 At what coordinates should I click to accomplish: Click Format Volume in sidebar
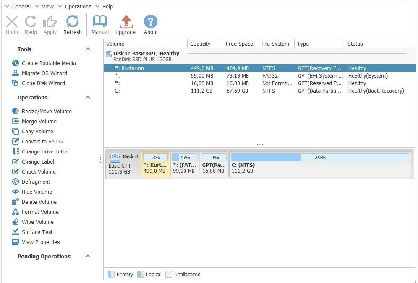point(40,212)
